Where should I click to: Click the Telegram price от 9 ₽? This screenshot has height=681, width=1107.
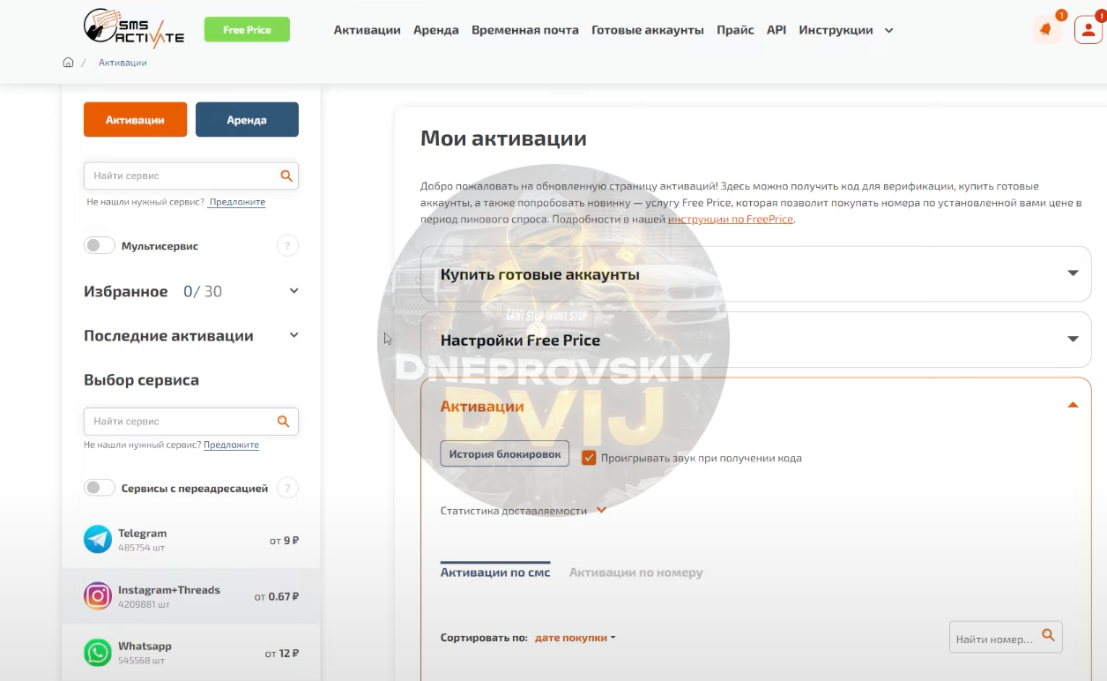[x=284, y=541]
